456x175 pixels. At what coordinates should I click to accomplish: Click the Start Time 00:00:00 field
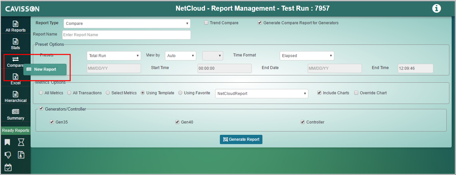tap(225, 68)
